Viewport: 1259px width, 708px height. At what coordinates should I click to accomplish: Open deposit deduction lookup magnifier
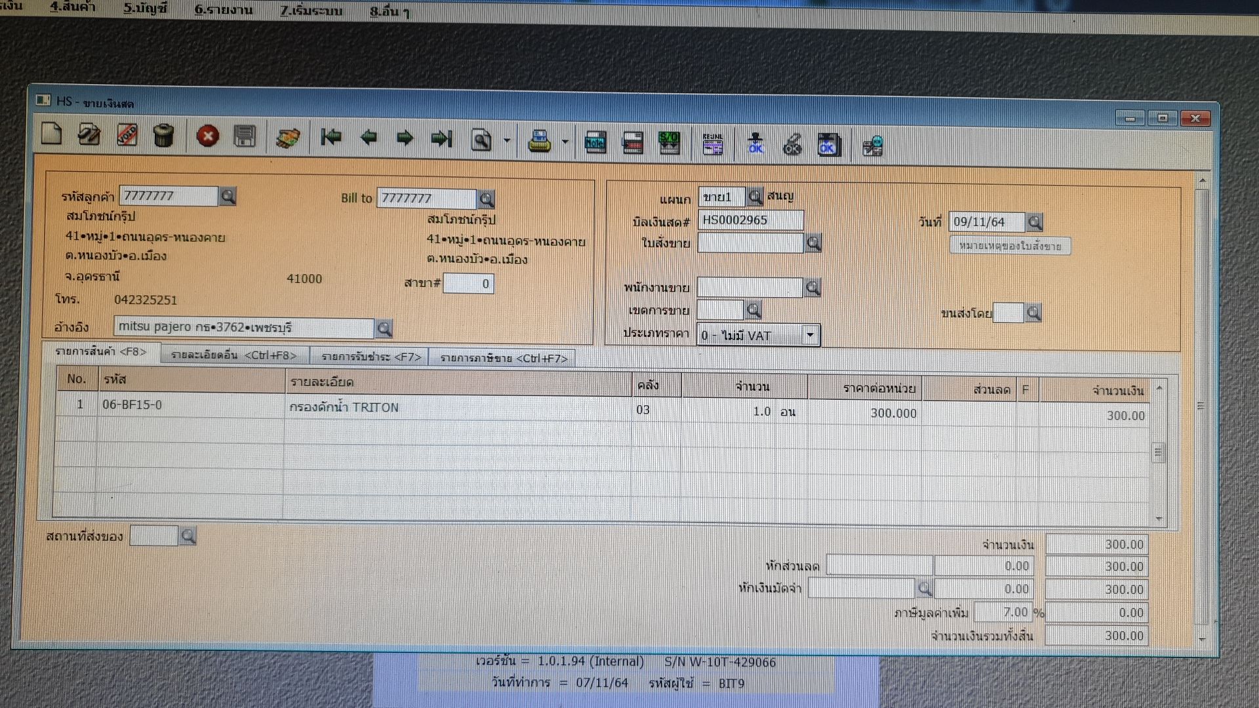click(x=925, y=589)
